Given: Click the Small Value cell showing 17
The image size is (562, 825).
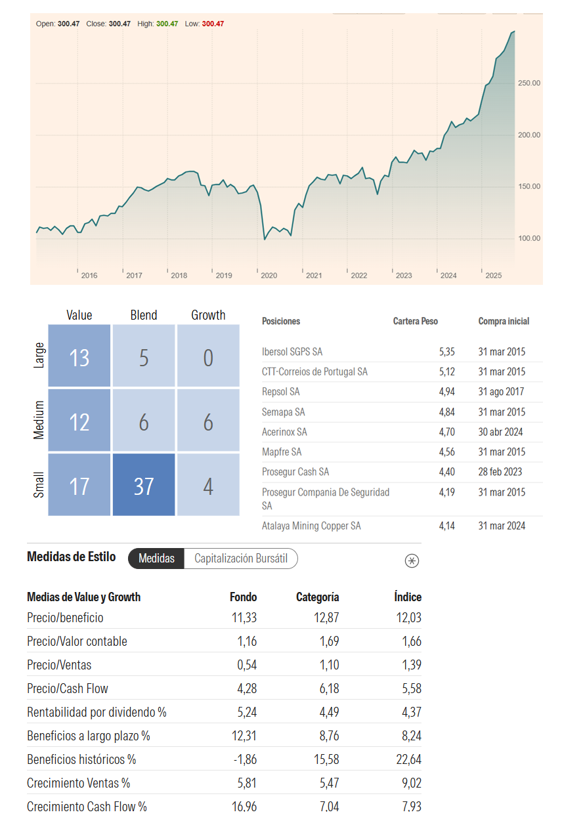Looking at the screenshot, I should pos(79,485).
